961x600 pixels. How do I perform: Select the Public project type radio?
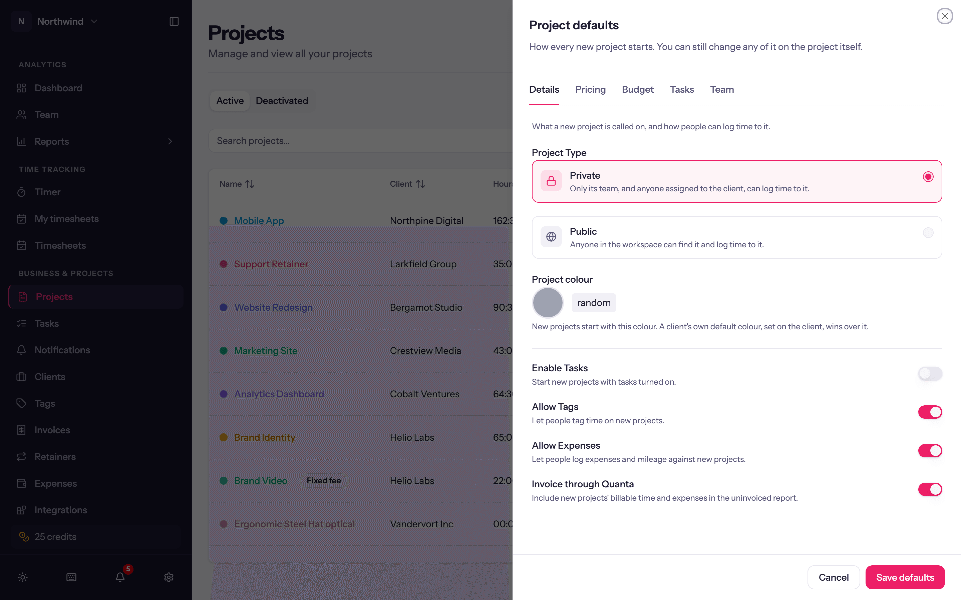coord(928,233)
